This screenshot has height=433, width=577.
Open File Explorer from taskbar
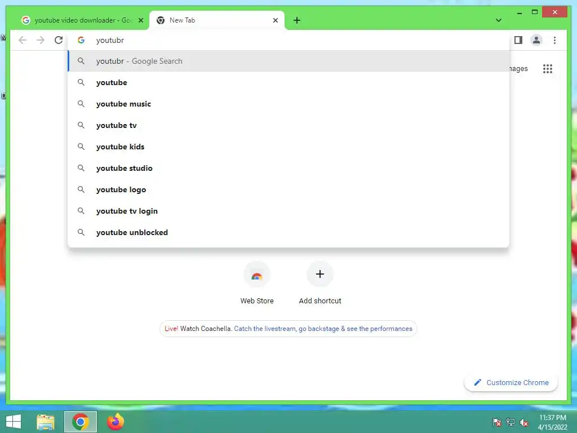click(46, 422)
